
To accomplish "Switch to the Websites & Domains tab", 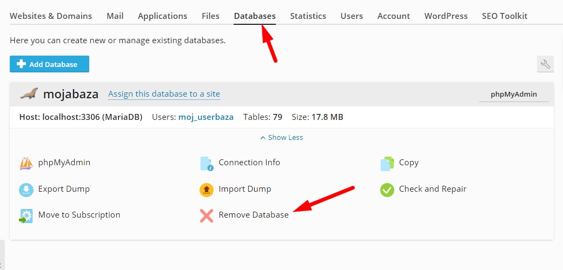I will pos(51,16).
